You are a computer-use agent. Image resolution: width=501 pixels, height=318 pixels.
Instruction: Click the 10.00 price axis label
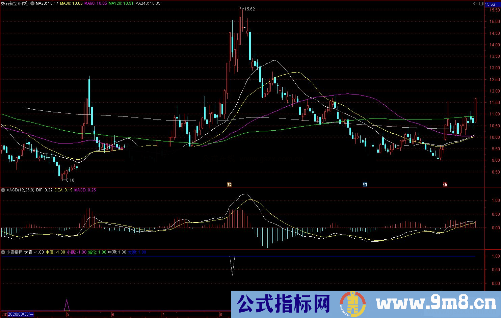(495, 137)
